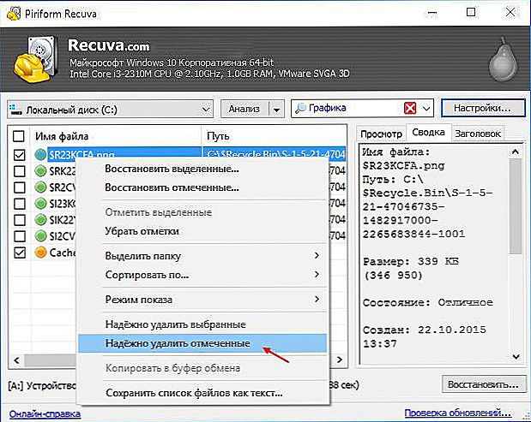The width and height of the screenshot is (531, 422).
Task: Click the Piriform Recuva title bar icon
Action: tap(14, 14)
